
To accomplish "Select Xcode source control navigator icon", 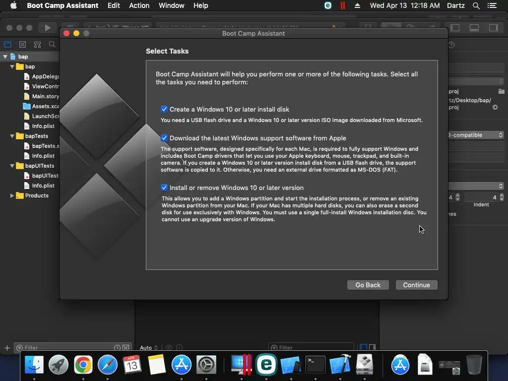I will coord(22,44).
